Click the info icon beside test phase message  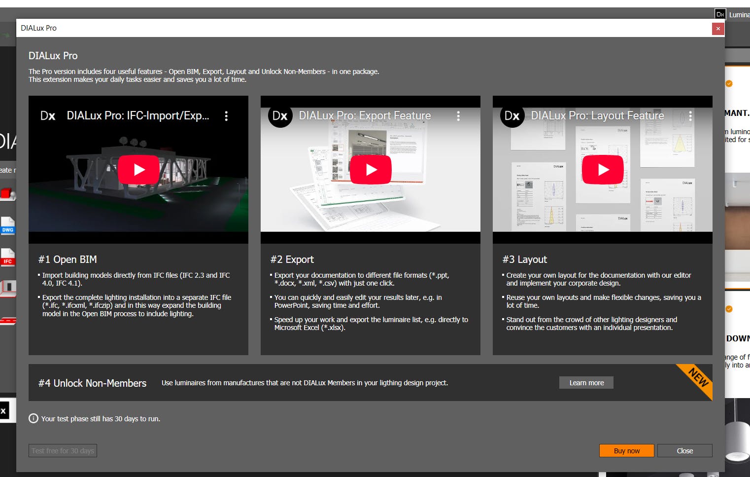coord(34,419)
